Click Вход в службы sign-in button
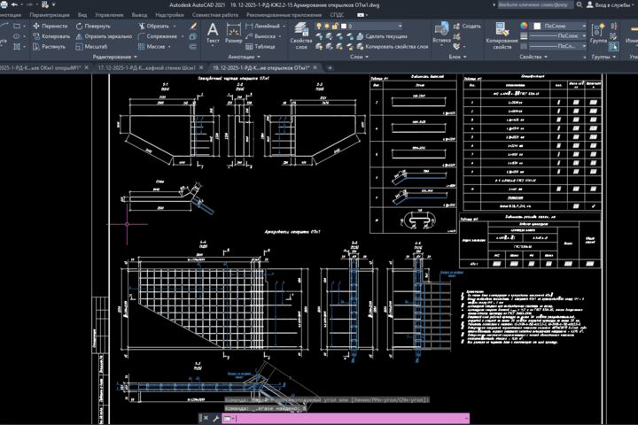 tap(611, 5)
